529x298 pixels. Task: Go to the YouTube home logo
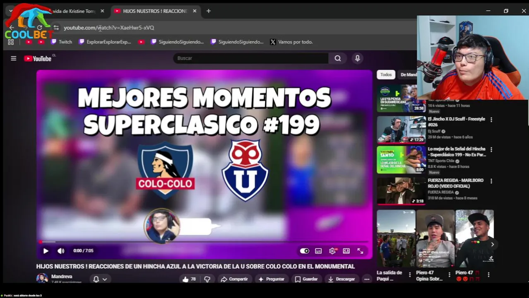38,59
